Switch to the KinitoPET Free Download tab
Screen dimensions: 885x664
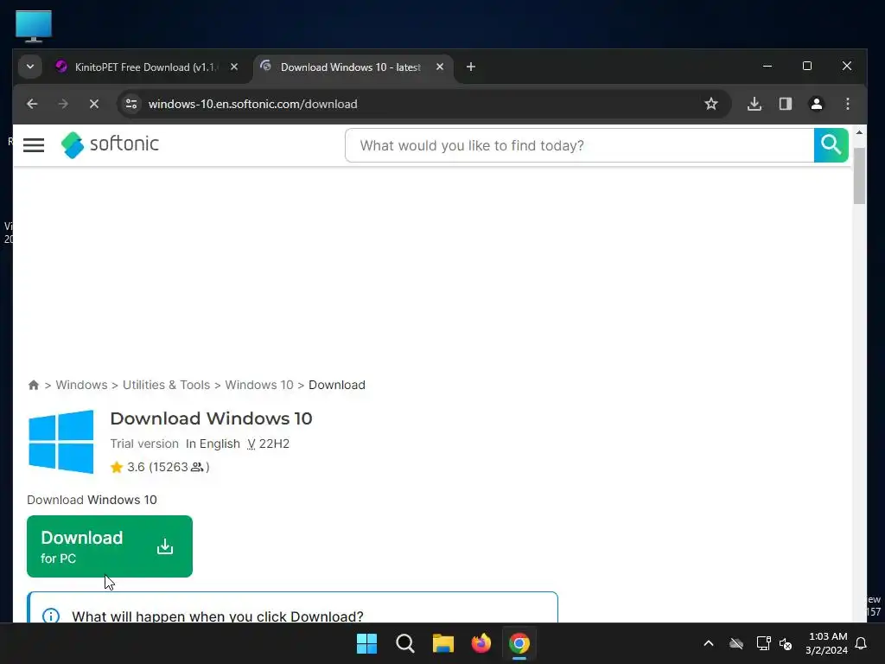click(145, 67)
